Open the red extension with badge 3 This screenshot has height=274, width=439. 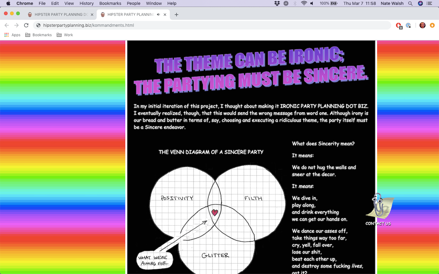[399, 26]
